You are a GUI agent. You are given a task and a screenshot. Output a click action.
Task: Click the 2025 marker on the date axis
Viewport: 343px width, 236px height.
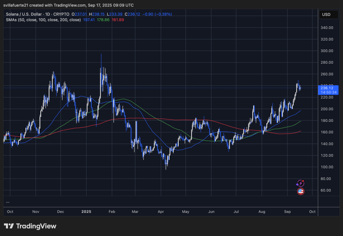(x=86, y=212)
